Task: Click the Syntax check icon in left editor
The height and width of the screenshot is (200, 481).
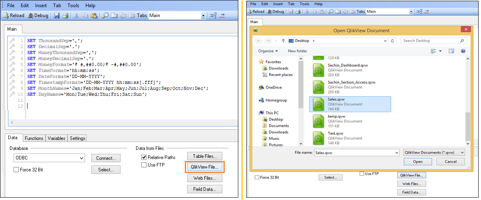Action: click(222, 16)
